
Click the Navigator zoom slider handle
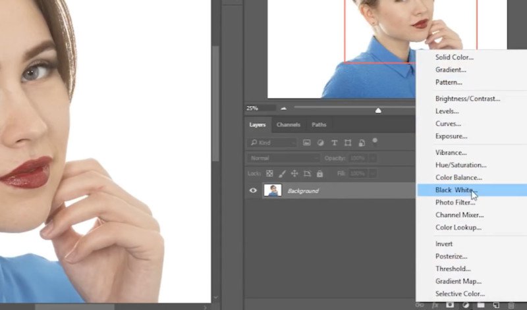[378, 110]
